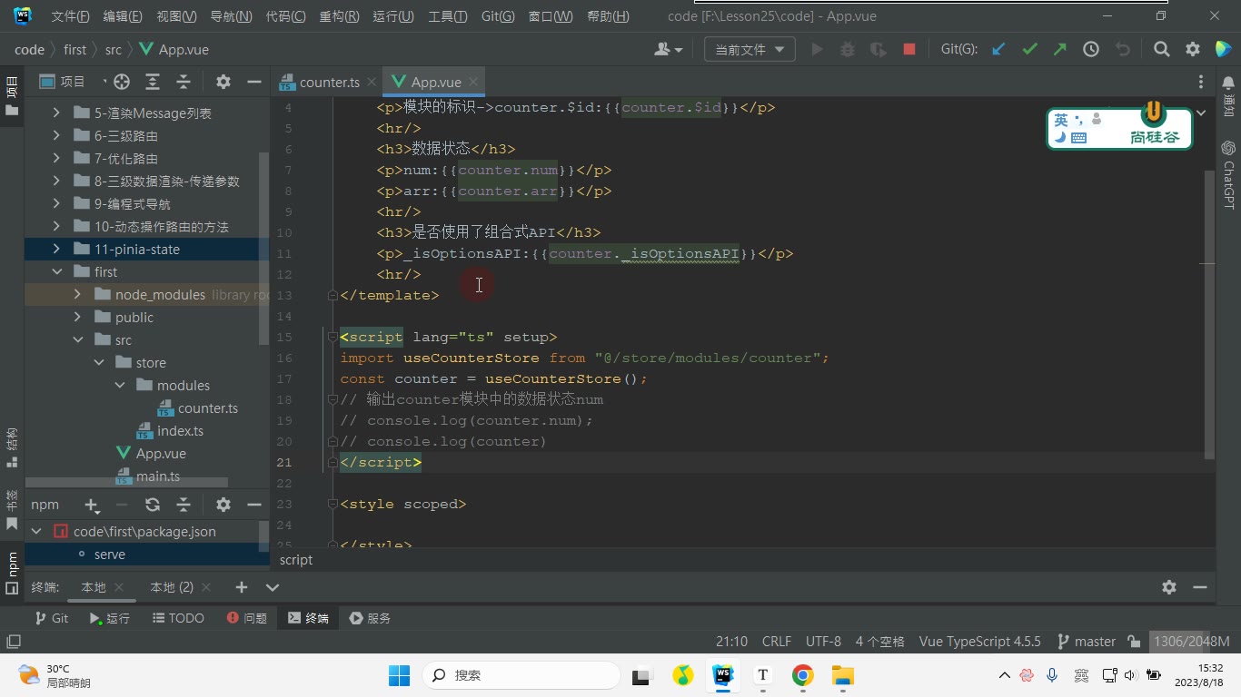
Task: Open the TODO tool window
Action: [x=178, y=618]
